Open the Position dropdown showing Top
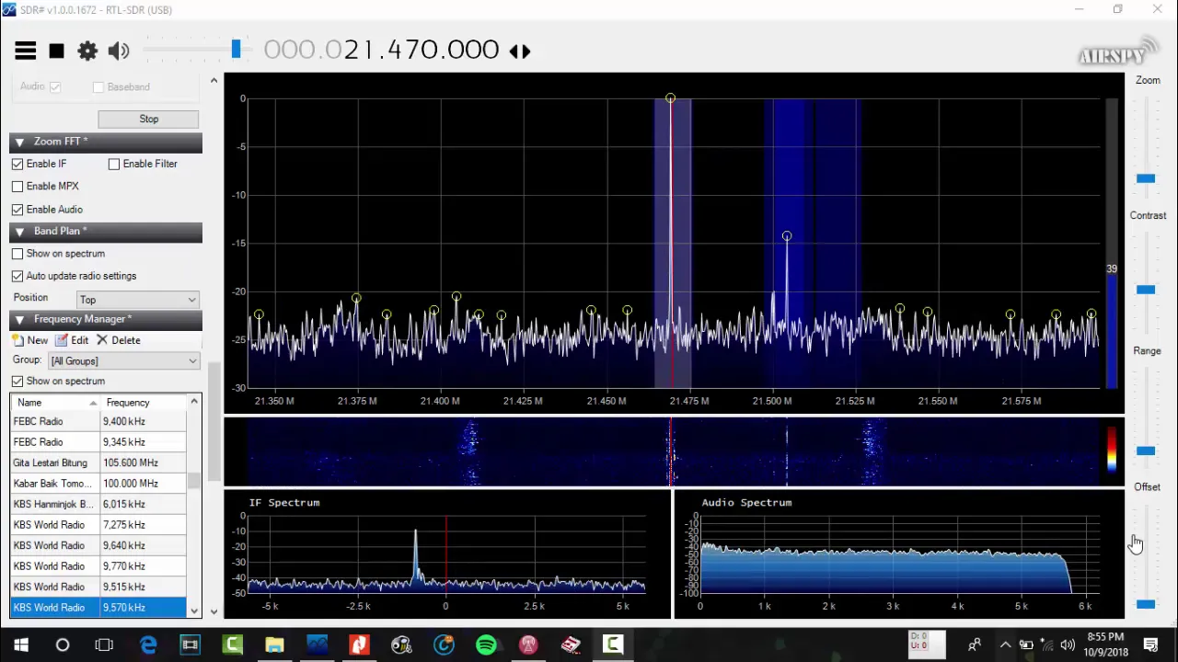This screenshot has height=662, width=1178. click(x=138, y=300)
